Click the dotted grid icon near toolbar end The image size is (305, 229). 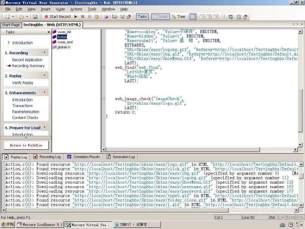pos(239,17)
